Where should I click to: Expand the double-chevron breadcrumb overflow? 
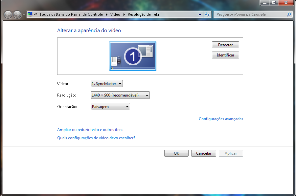[x=35, y=14]
